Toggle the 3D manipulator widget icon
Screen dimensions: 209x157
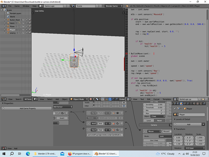click(x=107, y=99)
